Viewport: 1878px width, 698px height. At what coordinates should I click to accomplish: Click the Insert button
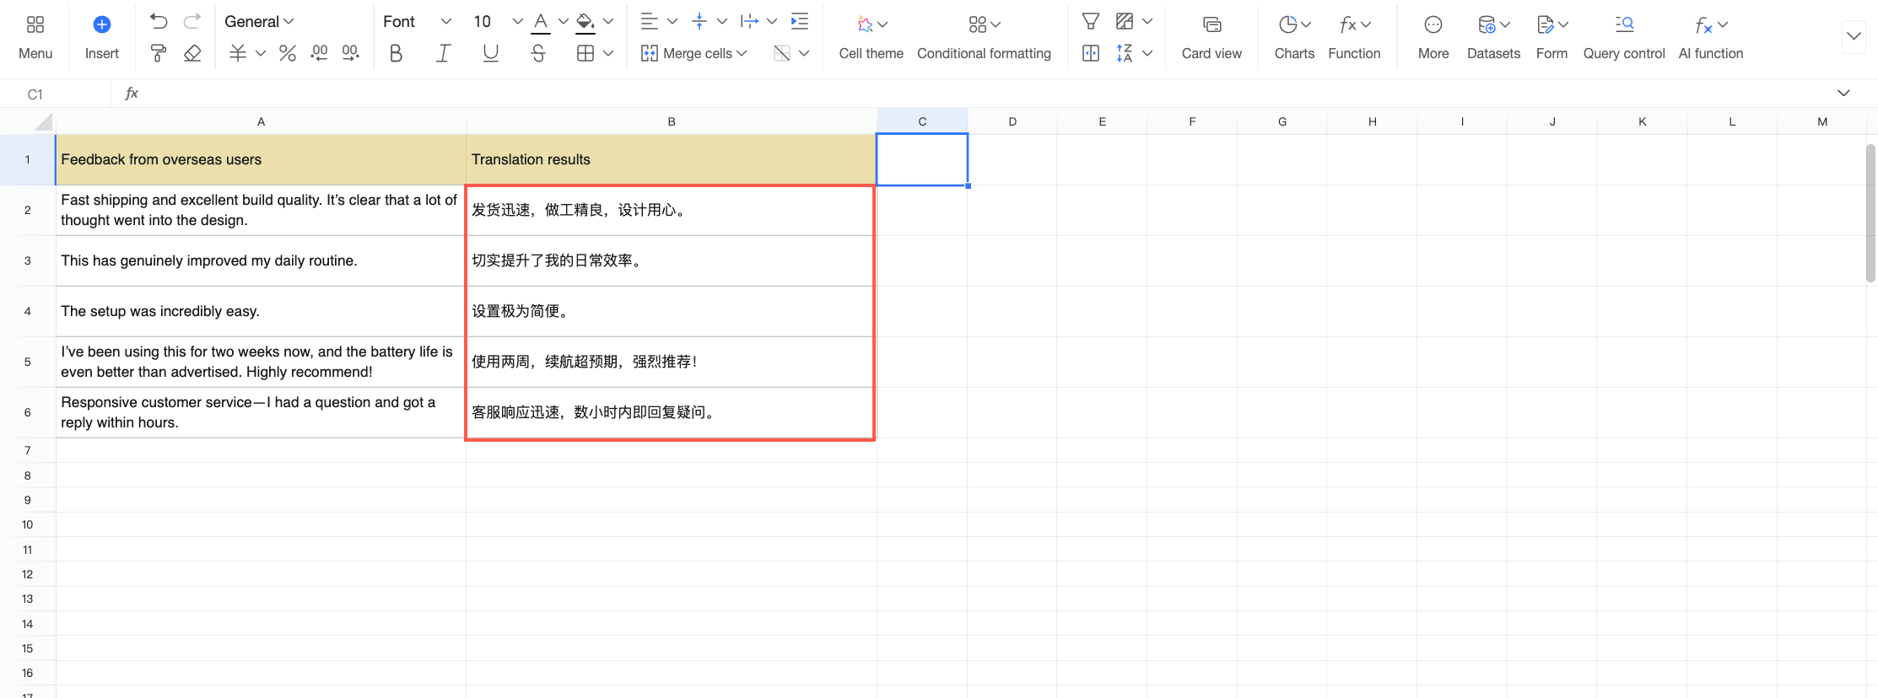101,38
